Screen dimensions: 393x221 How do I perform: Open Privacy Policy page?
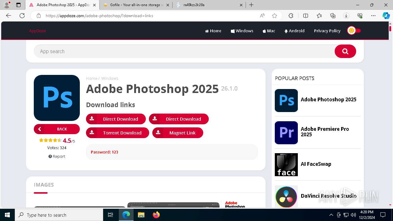click(327, 31)
